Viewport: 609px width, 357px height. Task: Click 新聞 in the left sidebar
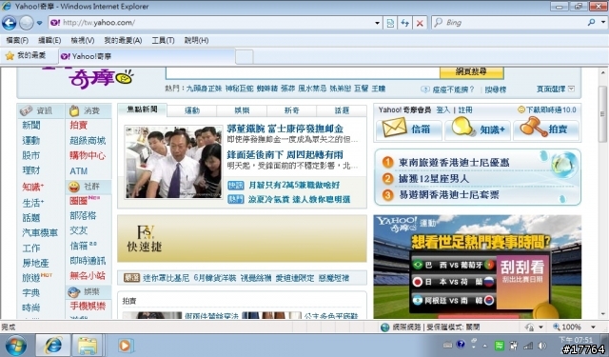[31, 126]
